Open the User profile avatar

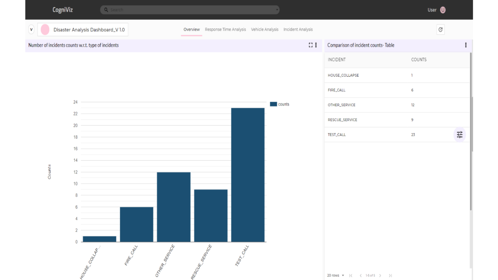(x=443, y=10)
